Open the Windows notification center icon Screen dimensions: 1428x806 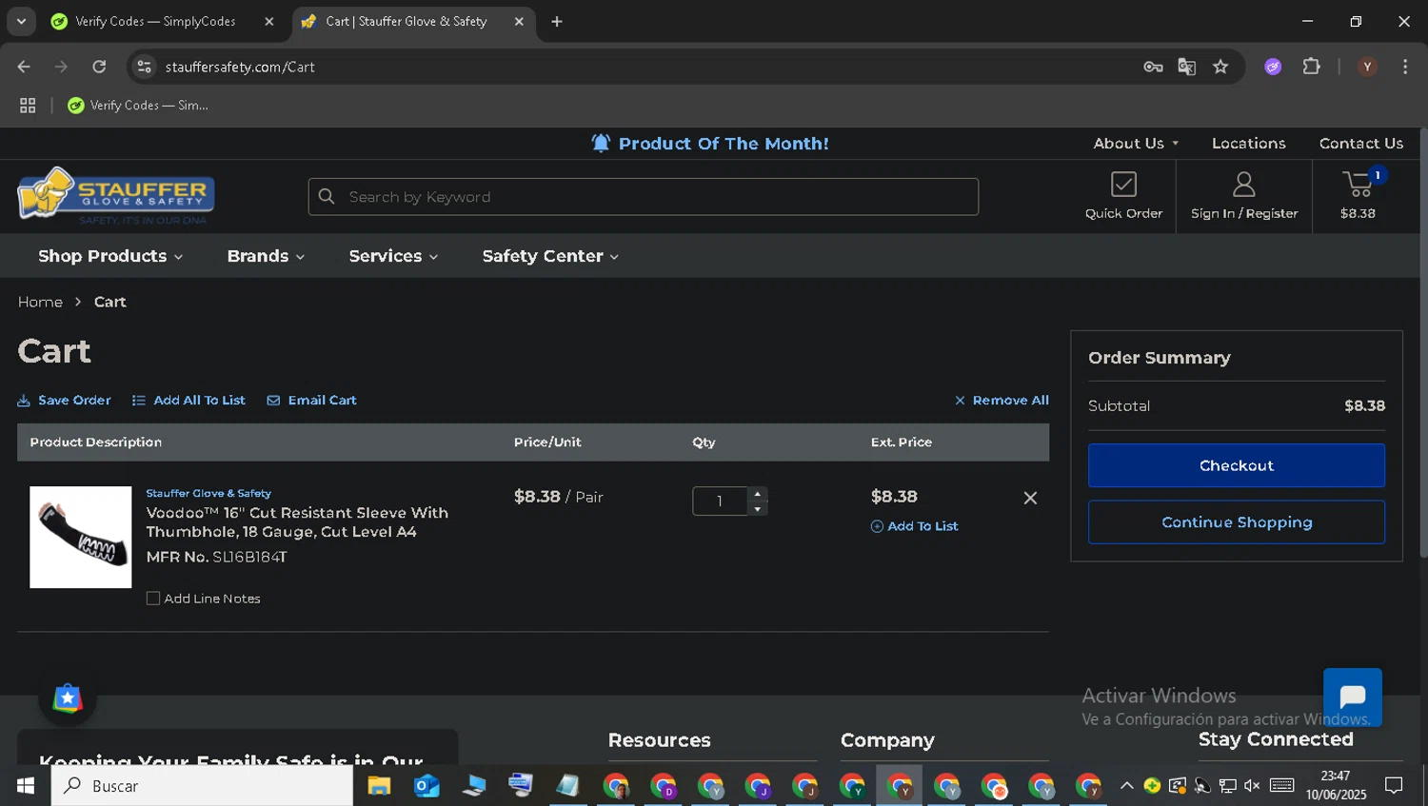point(1394,786)
